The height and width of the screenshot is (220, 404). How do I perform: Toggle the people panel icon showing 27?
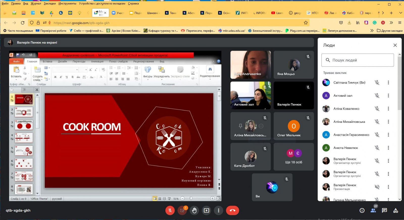(373, 210)
